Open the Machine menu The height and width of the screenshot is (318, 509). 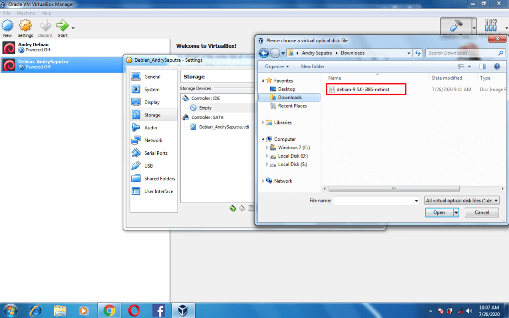(26, 13)
